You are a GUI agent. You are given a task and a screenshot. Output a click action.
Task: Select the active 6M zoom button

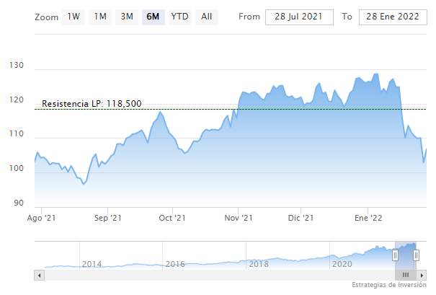pos(152,17)
